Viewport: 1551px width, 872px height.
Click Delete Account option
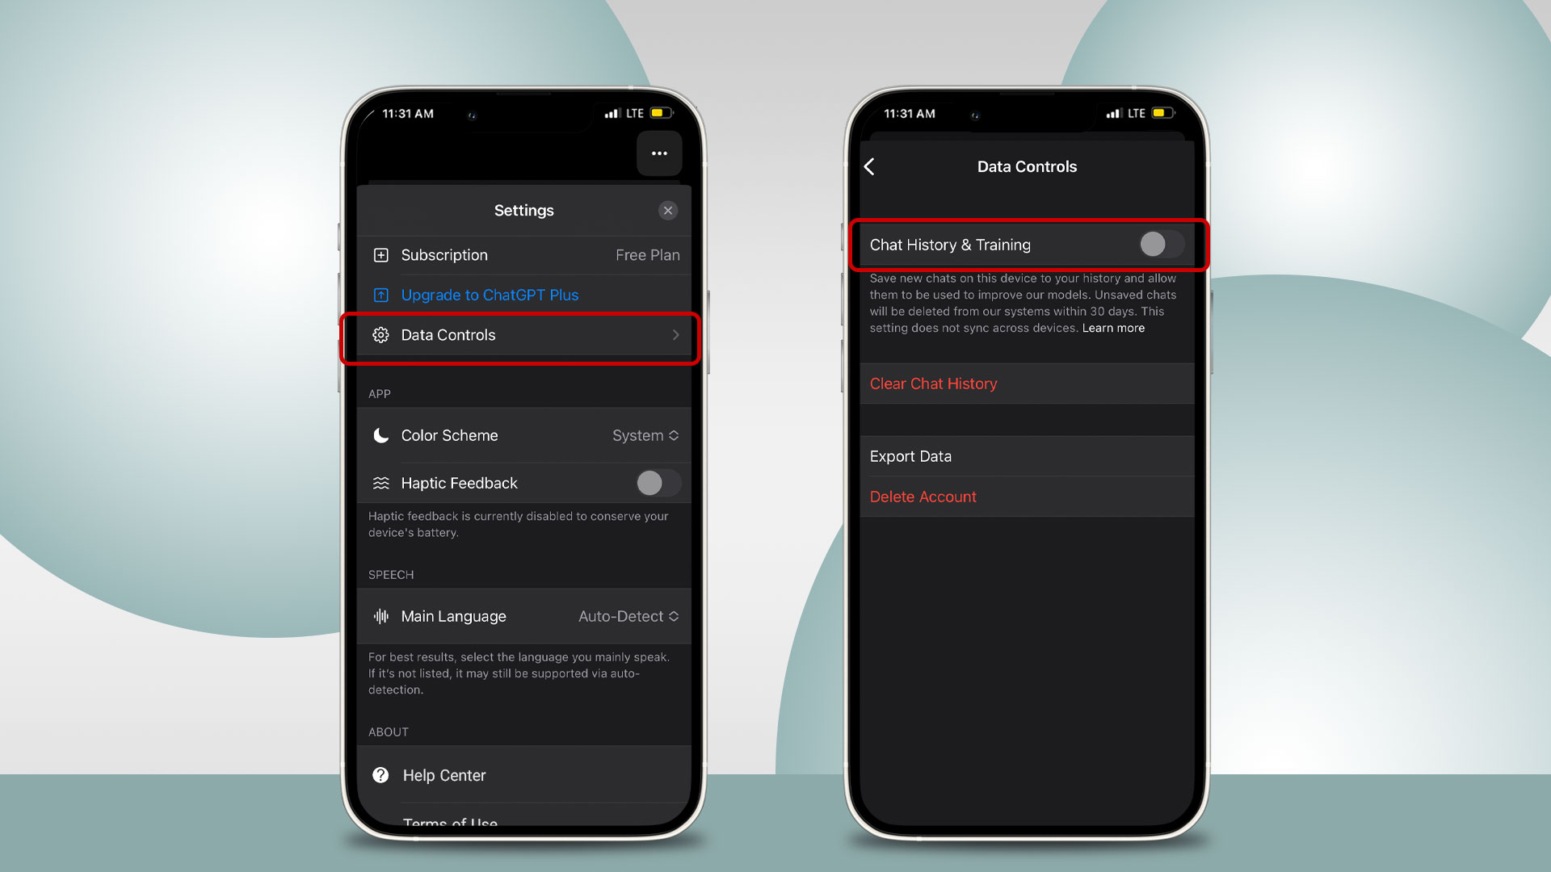tap(923, 497)
